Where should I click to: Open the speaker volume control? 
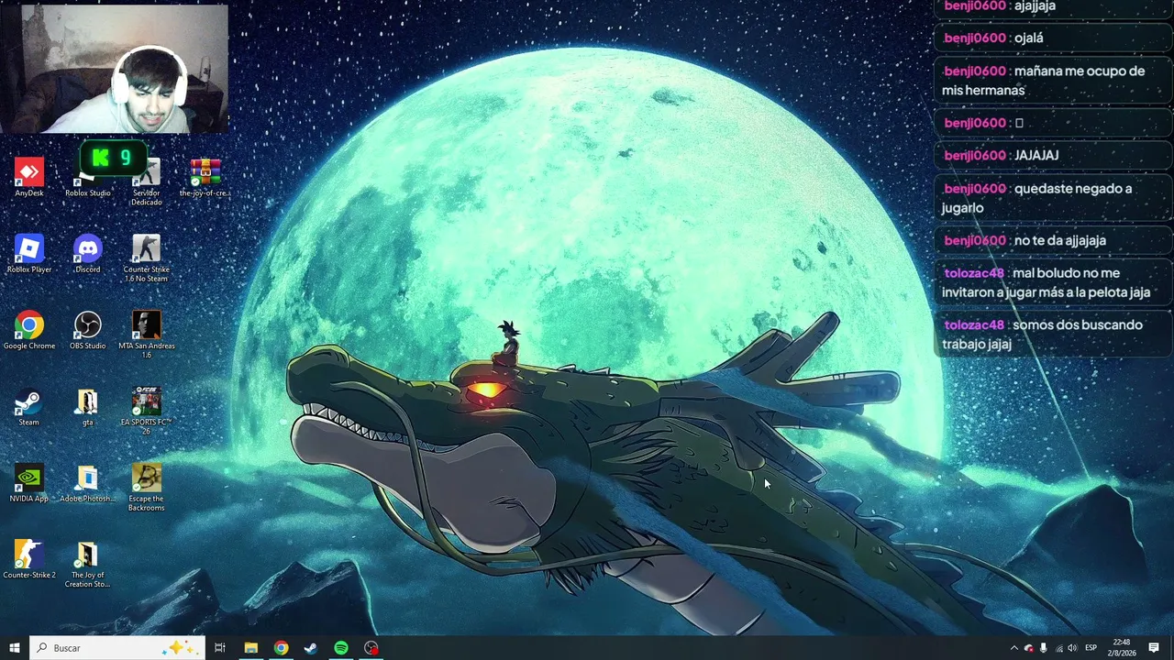tap(1072, 648)
